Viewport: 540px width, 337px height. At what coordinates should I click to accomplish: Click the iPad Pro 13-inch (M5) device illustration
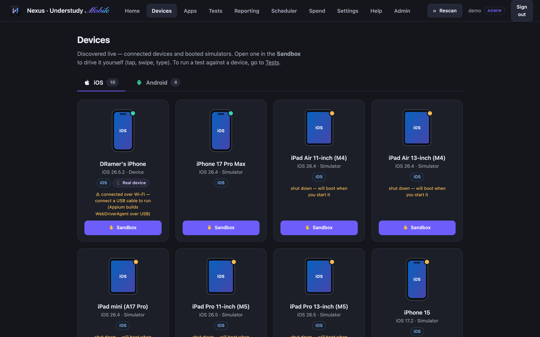(319, 276)
